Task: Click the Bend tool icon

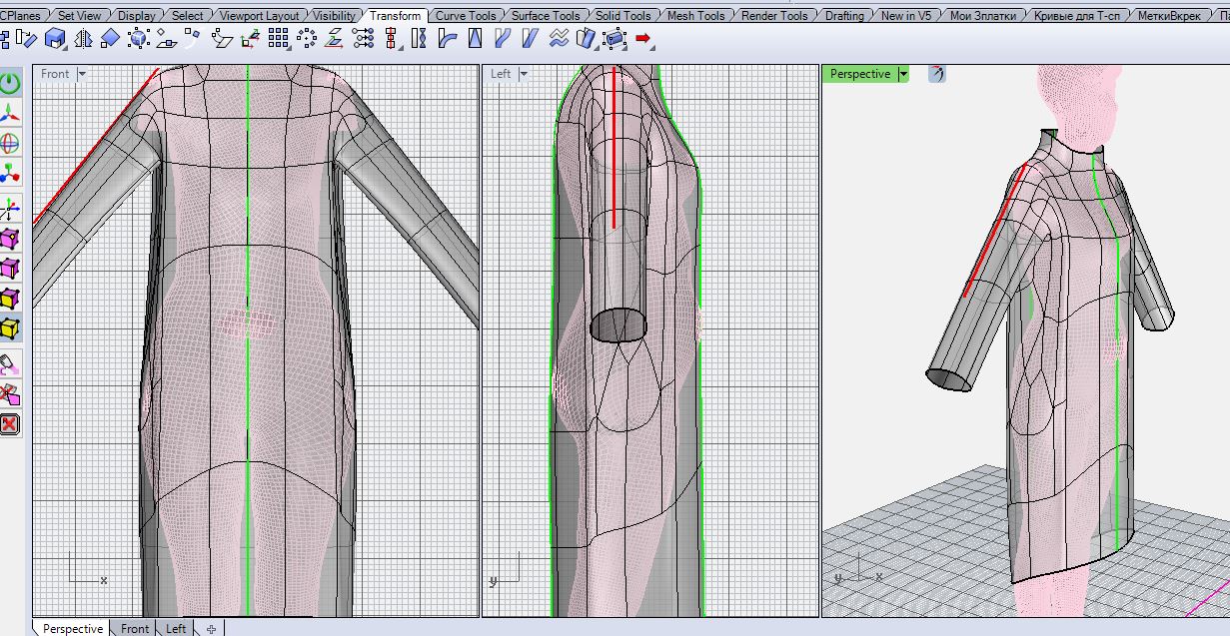Action: (447, 39)
